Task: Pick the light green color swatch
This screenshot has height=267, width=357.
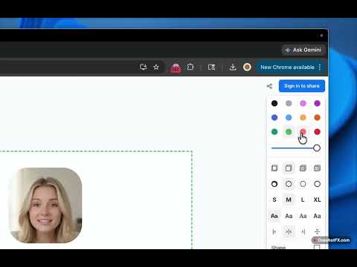Action: click(289, 132)
